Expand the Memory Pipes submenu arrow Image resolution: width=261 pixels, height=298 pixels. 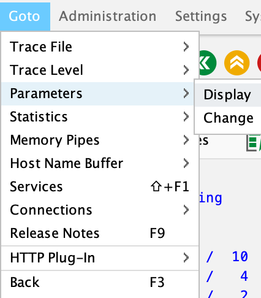[186, 140]
